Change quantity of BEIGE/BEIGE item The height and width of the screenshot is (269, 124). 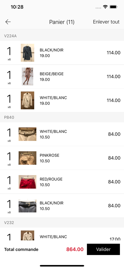(x=9, y=77)
